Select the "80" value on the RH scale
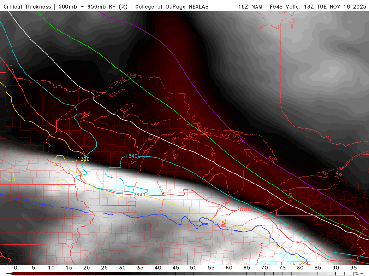369x276 pixels. click(x=300, y=268)
